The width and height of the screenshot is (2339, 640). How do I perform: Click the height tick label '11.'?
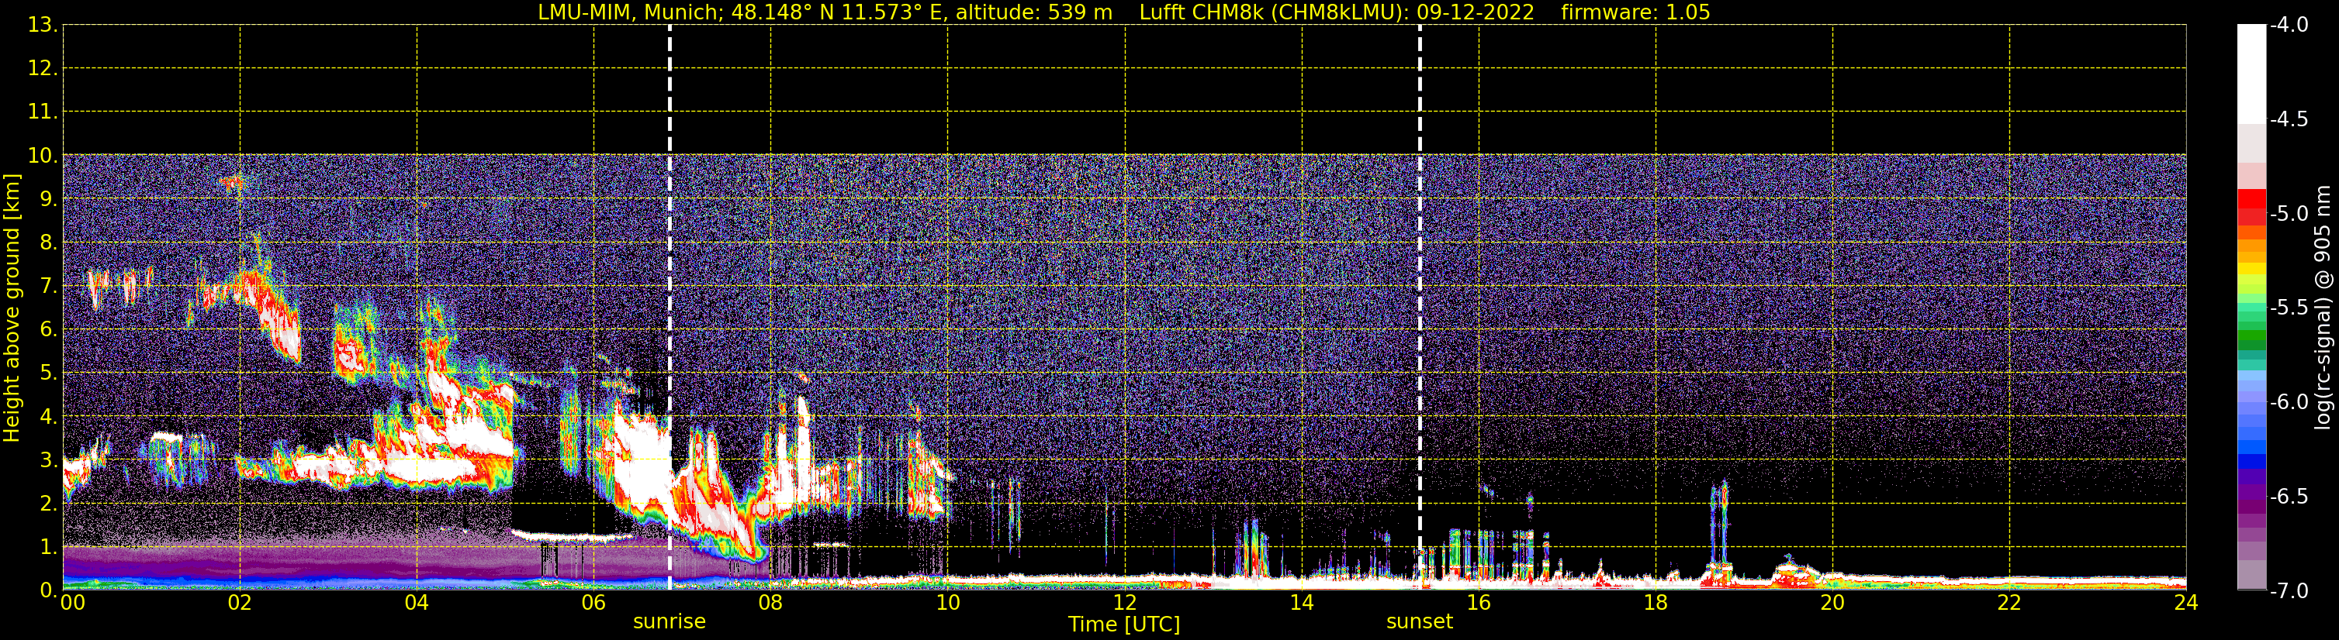click(43, 112)
